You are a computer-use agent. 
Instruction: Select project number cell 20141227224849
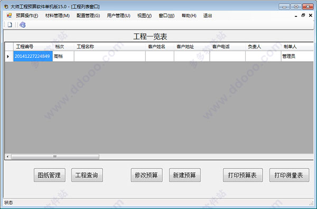pyautogui.click(x=33, y=56)
